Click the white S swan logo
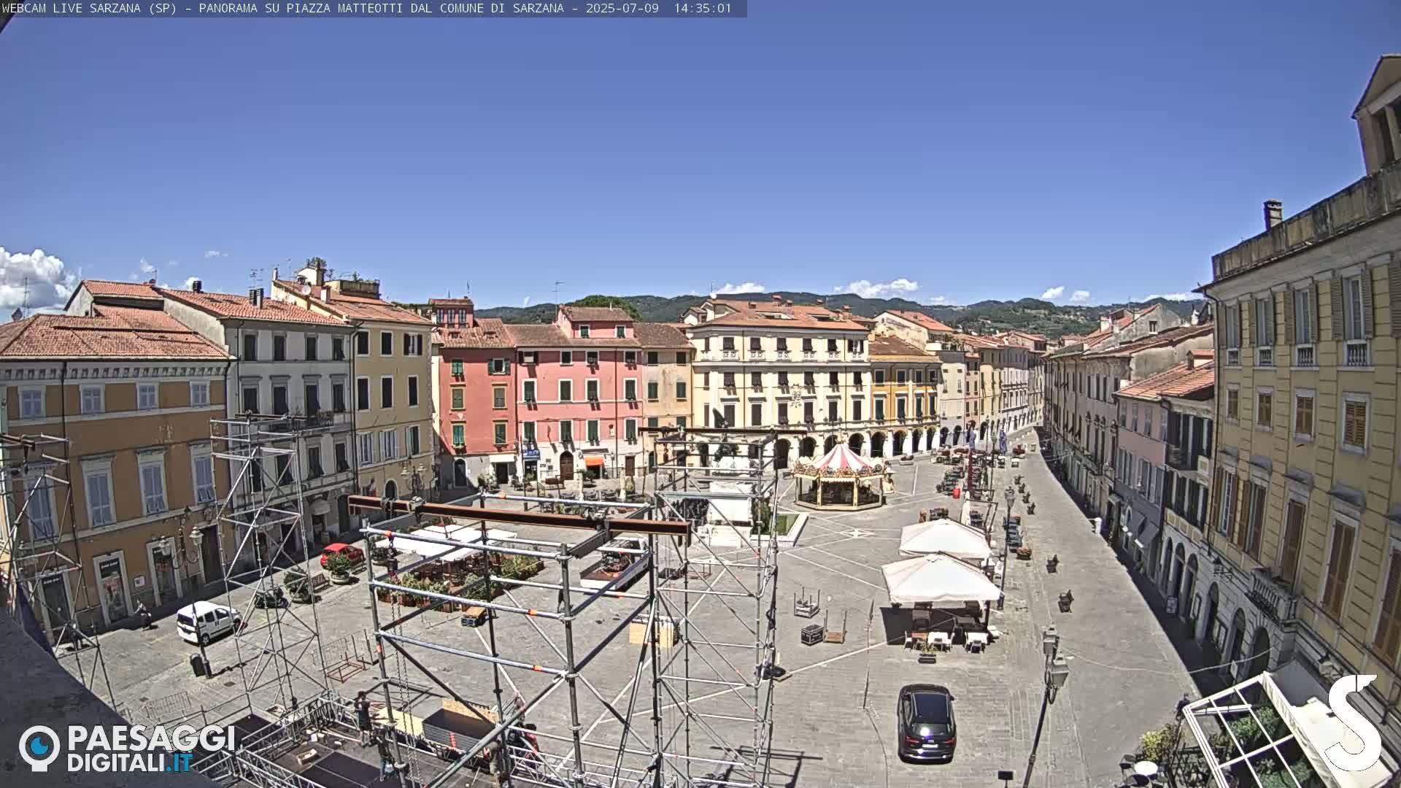Screen dimensions: 1401x788 (x=1354, y=722)
